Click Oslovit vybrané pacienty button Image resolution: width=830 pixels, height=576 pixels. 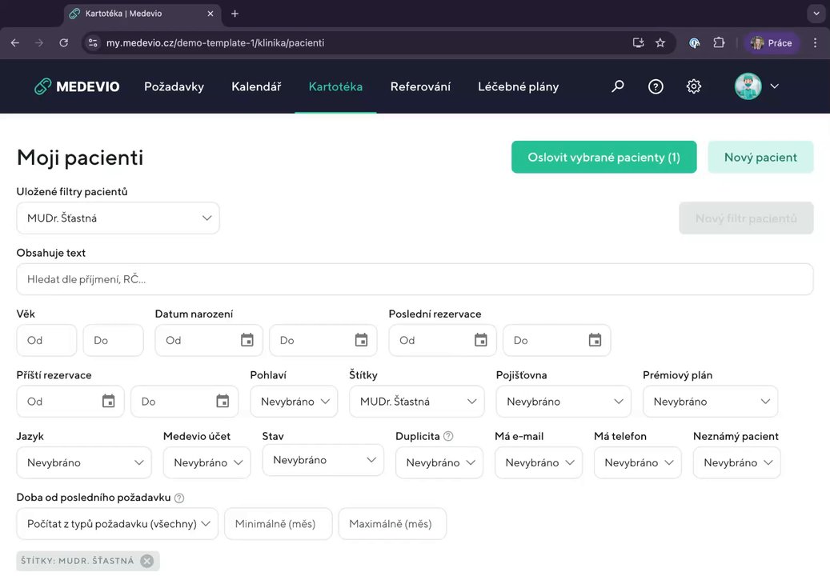[603, 158]
